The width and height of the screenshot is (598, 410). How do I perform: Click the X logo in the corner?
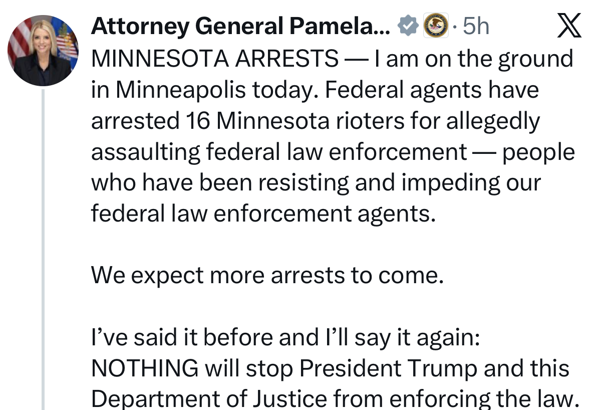pos(569,26)
